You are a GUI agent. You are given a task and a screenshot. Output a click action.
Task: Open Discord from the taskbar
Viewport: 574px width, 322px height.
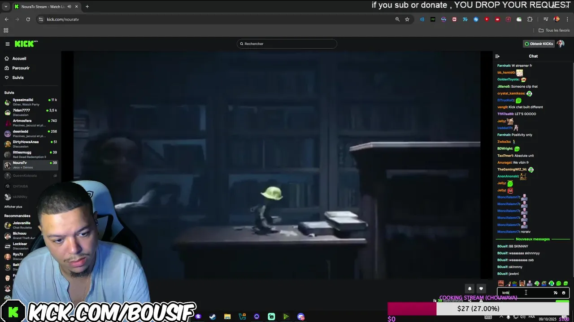[301, 317]
